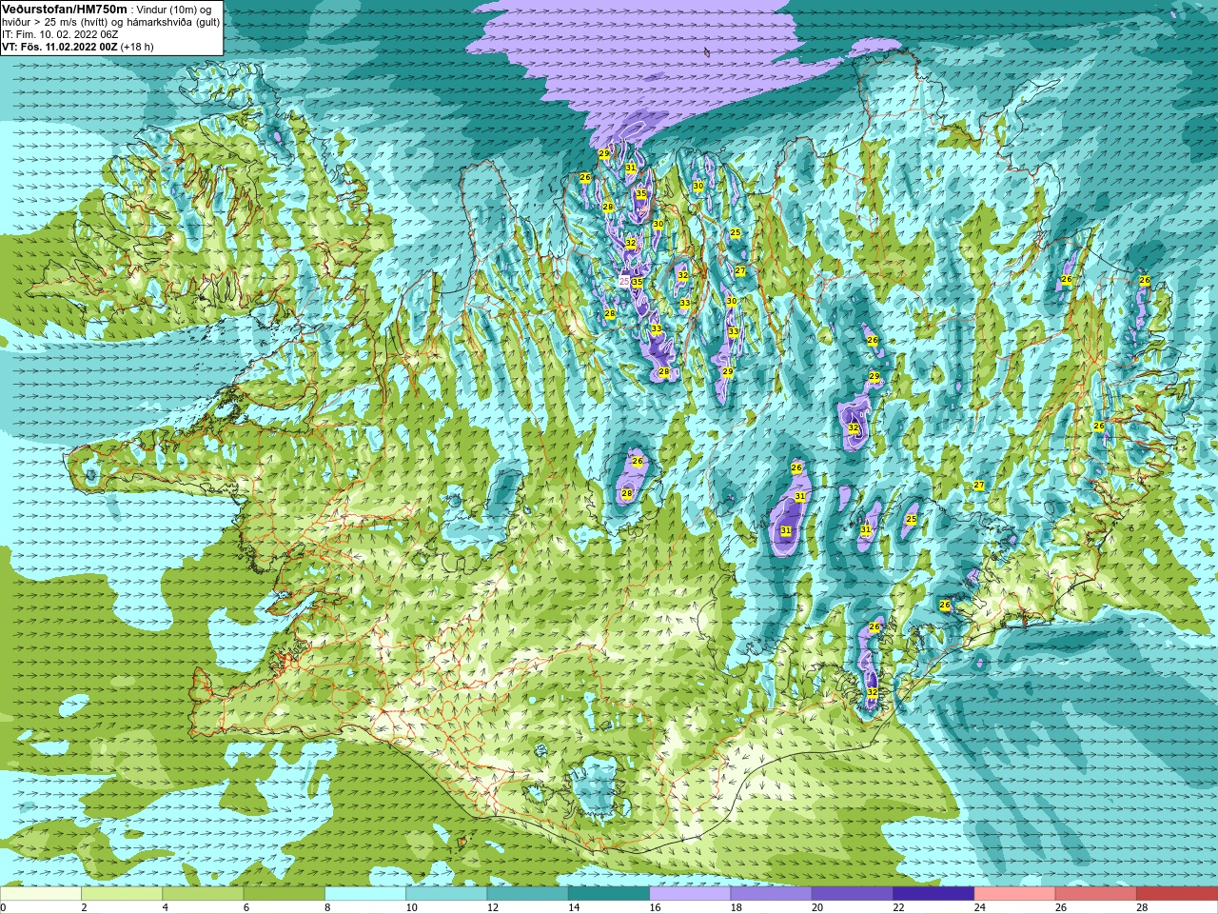Viewport: 1218px width, 914px height.
Task: Click the 'VT: Fös. 11.02.2022 00Z (+18 h)' line
Action: 77,47
